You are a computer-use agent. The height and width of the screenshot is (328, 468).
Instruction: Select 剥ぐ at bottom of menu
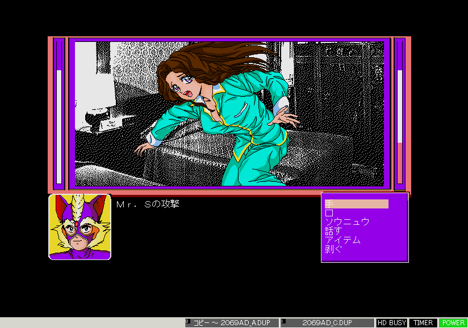point(333,249)
